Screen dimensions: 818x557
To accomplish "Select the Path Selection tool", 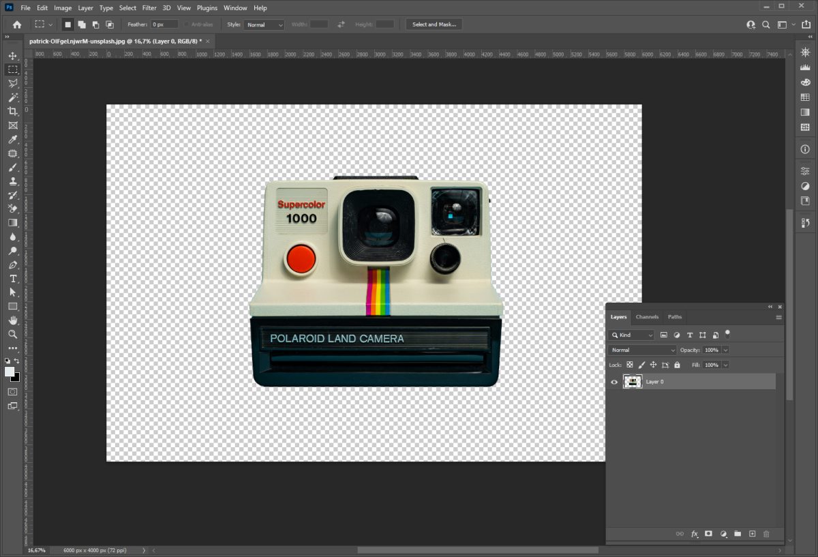I will pos(12,292).
